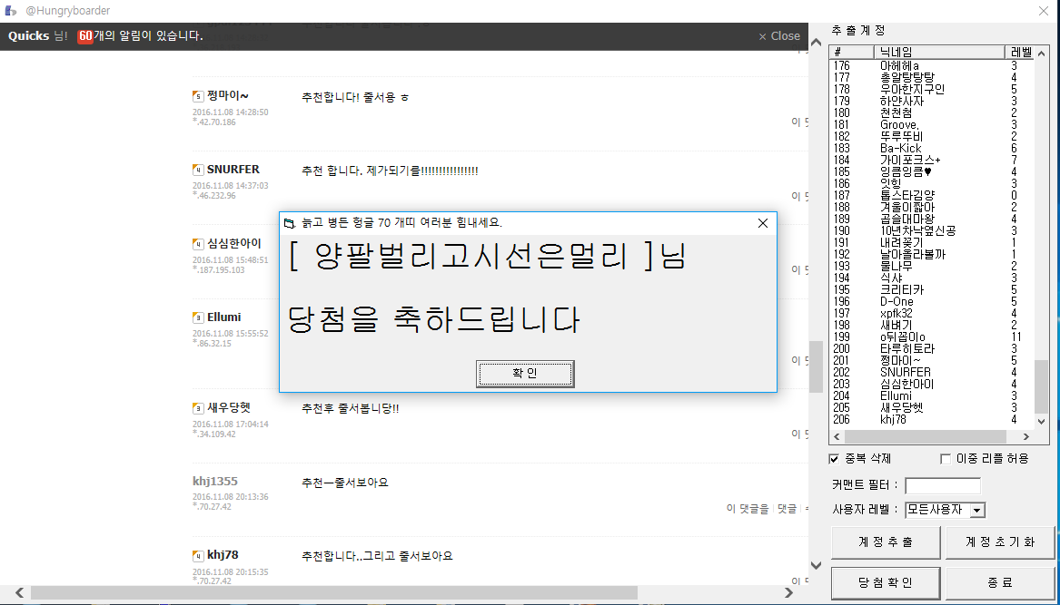1060x605 pixels.
Task: Open commenter SNURFER username link
Action: (x=233, y=170)
